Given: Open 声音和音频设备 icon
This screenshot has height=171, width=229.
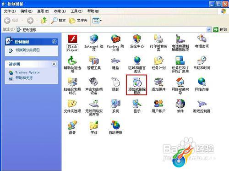Looking at the screenshot, I should (x=94, y=86).
